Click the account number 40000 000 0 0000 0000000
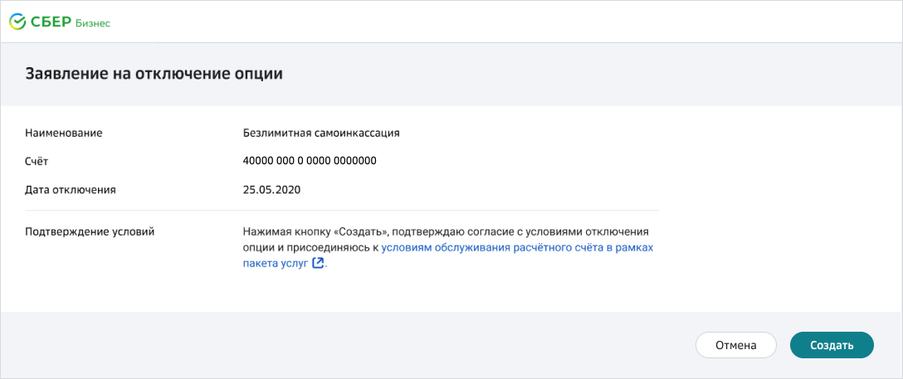The image size is (903, 379). coord(310,161)
